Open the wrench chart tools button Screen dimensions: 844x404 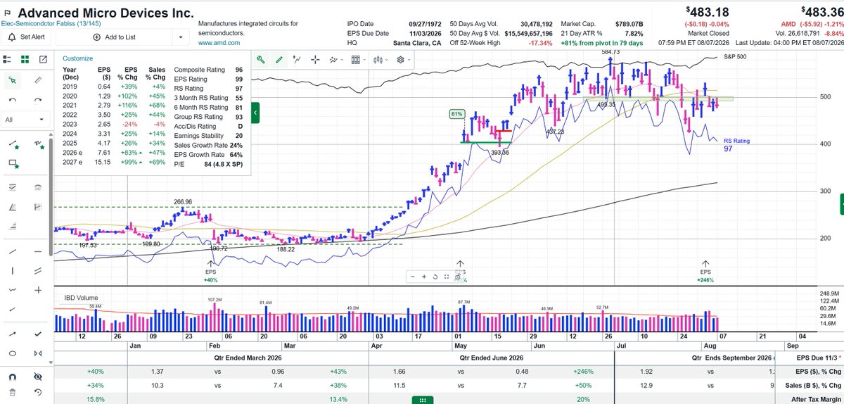(261, 60)
